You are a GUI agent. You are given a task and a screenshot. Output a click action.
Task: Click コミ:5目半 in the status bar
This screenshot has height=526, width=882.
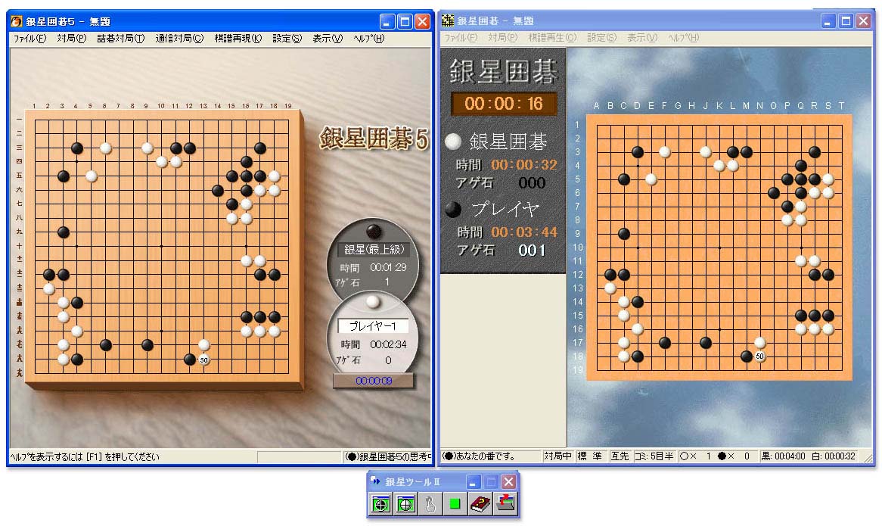[x=654, y=456]
